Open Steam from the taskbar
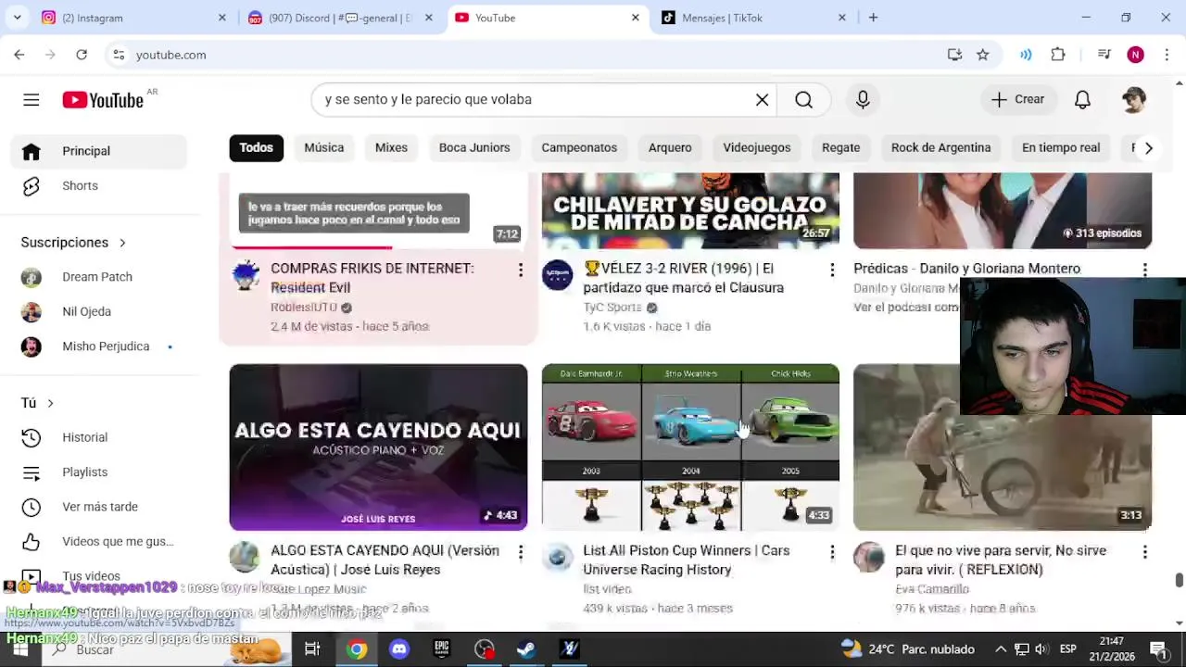1186x667 pixels. click(526, 649)
